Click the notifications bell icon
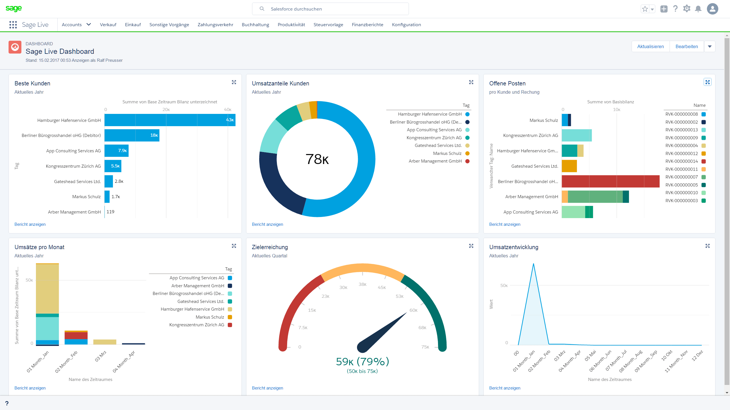The image size is (730, 410). [698, 9]
